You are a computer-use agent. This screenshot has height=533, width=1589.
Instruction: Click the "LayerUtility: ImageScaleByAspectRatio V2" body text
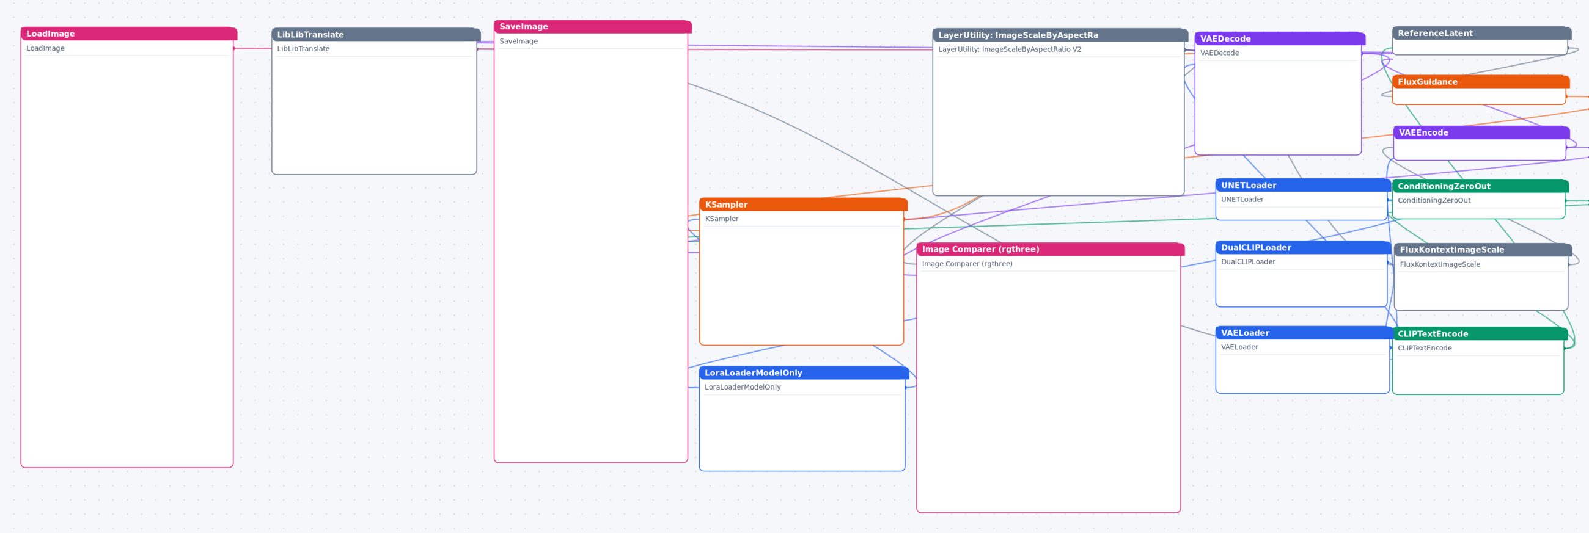tap(1009, 49)
